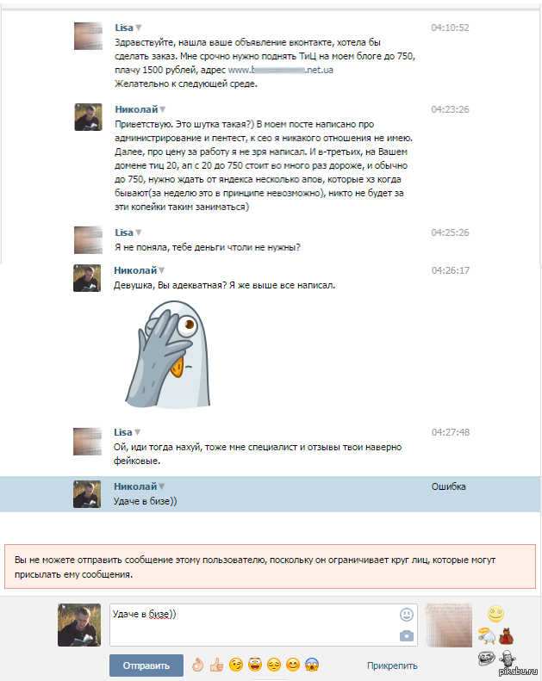Screen dimensions: 542x681
Task: Select the large yellow smiley sticker pack
Action: (x=495, y=614)
